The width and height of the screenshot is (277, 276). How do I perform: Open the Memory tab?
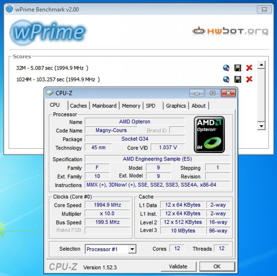131,106
